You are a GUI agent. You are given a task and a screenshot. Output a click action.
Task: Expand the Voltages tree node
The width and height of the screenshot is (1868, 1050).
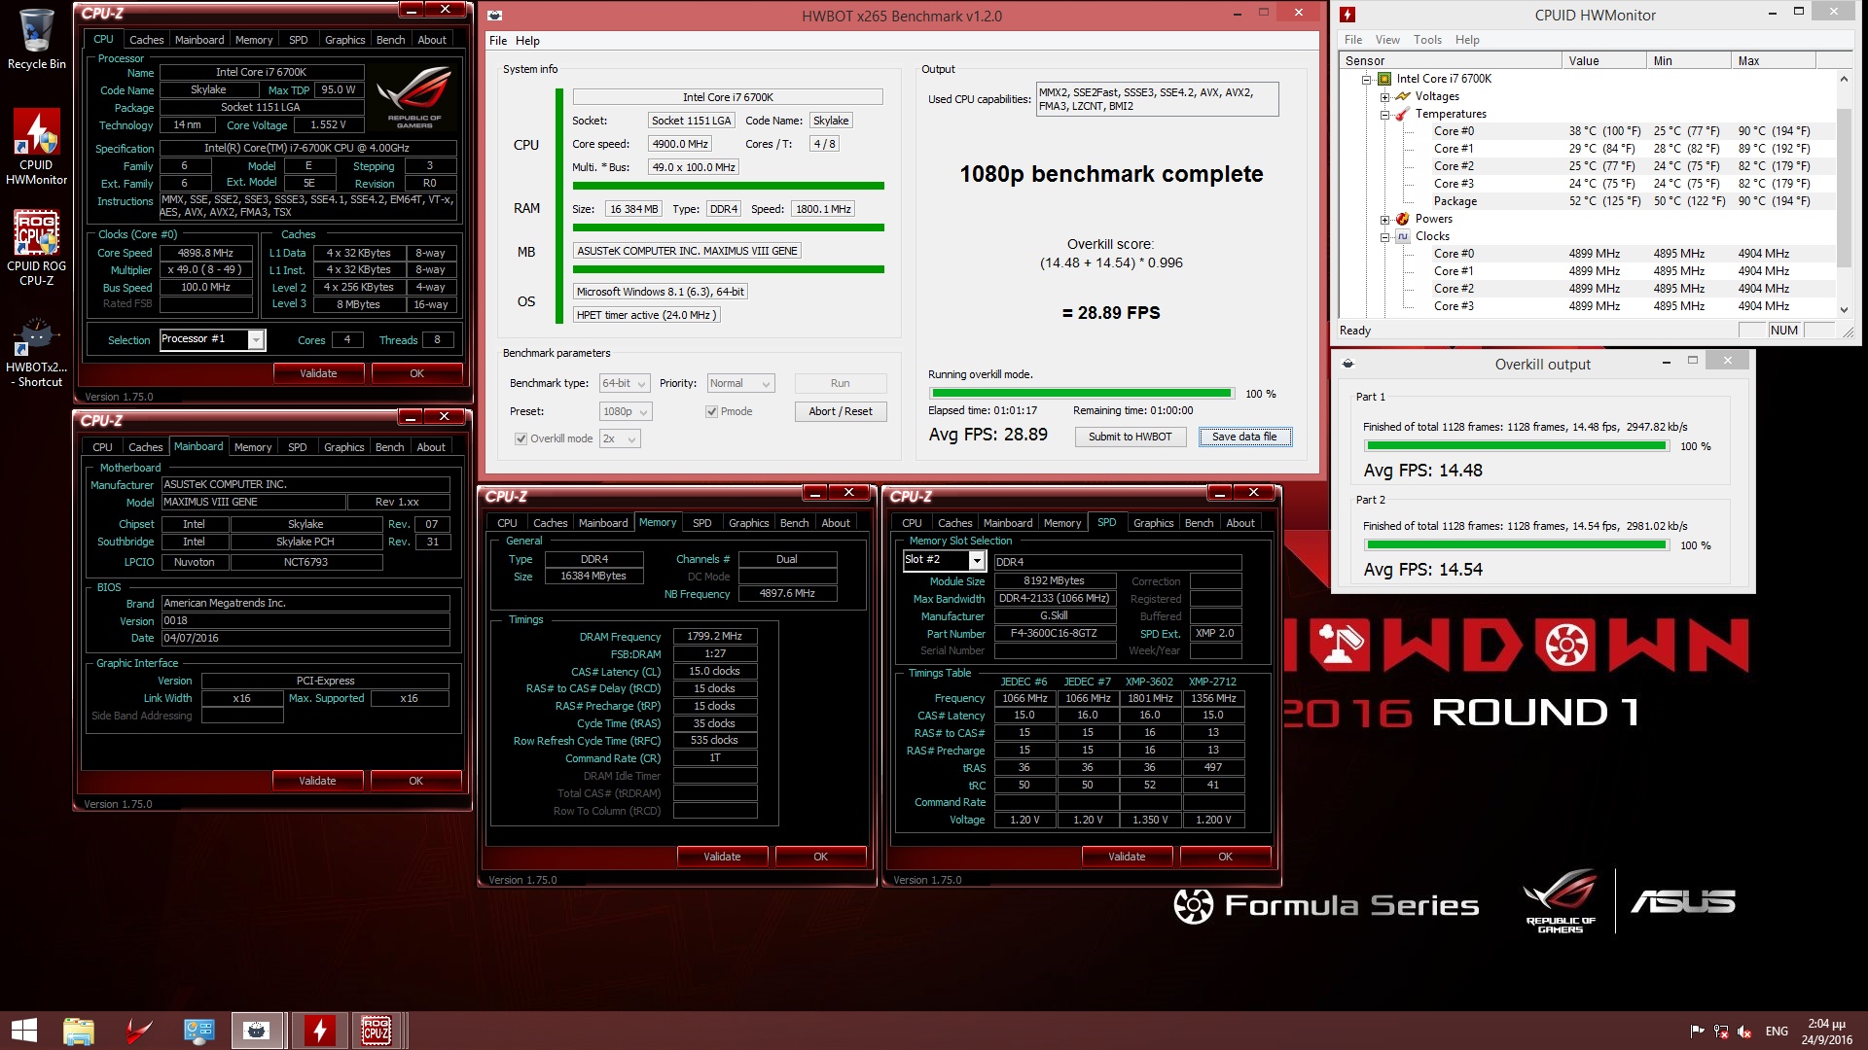pos(1384,96)
